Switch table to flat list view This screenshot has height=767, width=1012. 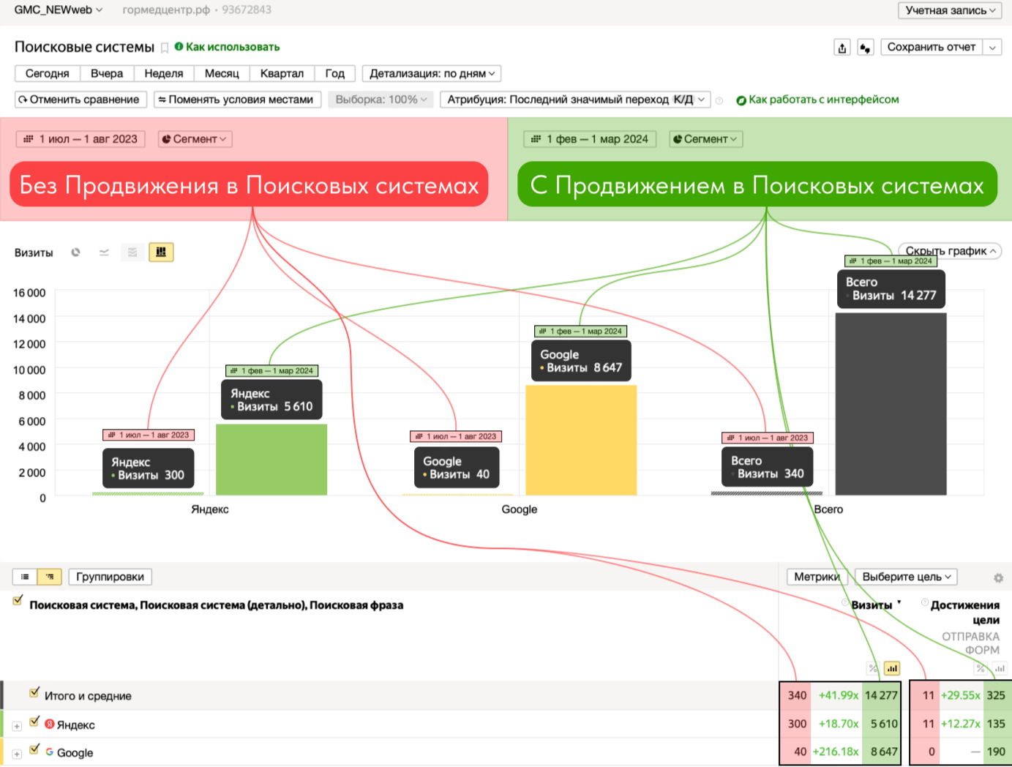(x=25, y=577)
